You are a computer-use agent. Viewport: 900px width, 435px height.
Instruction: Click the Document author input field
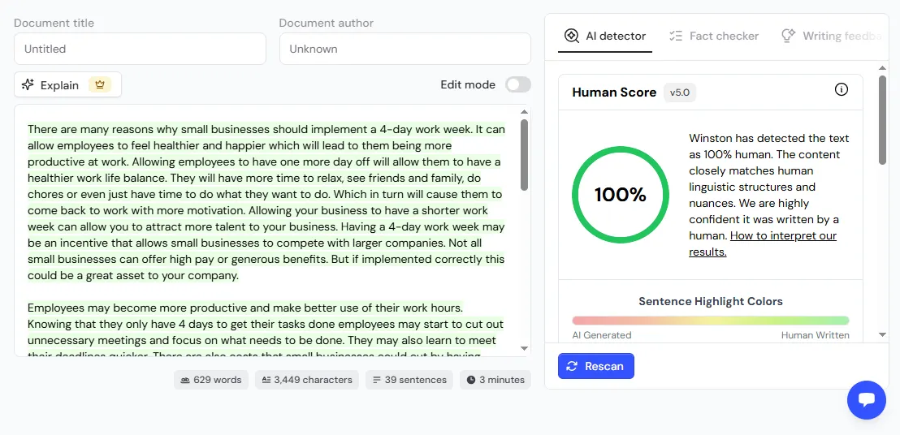[405, 49]
